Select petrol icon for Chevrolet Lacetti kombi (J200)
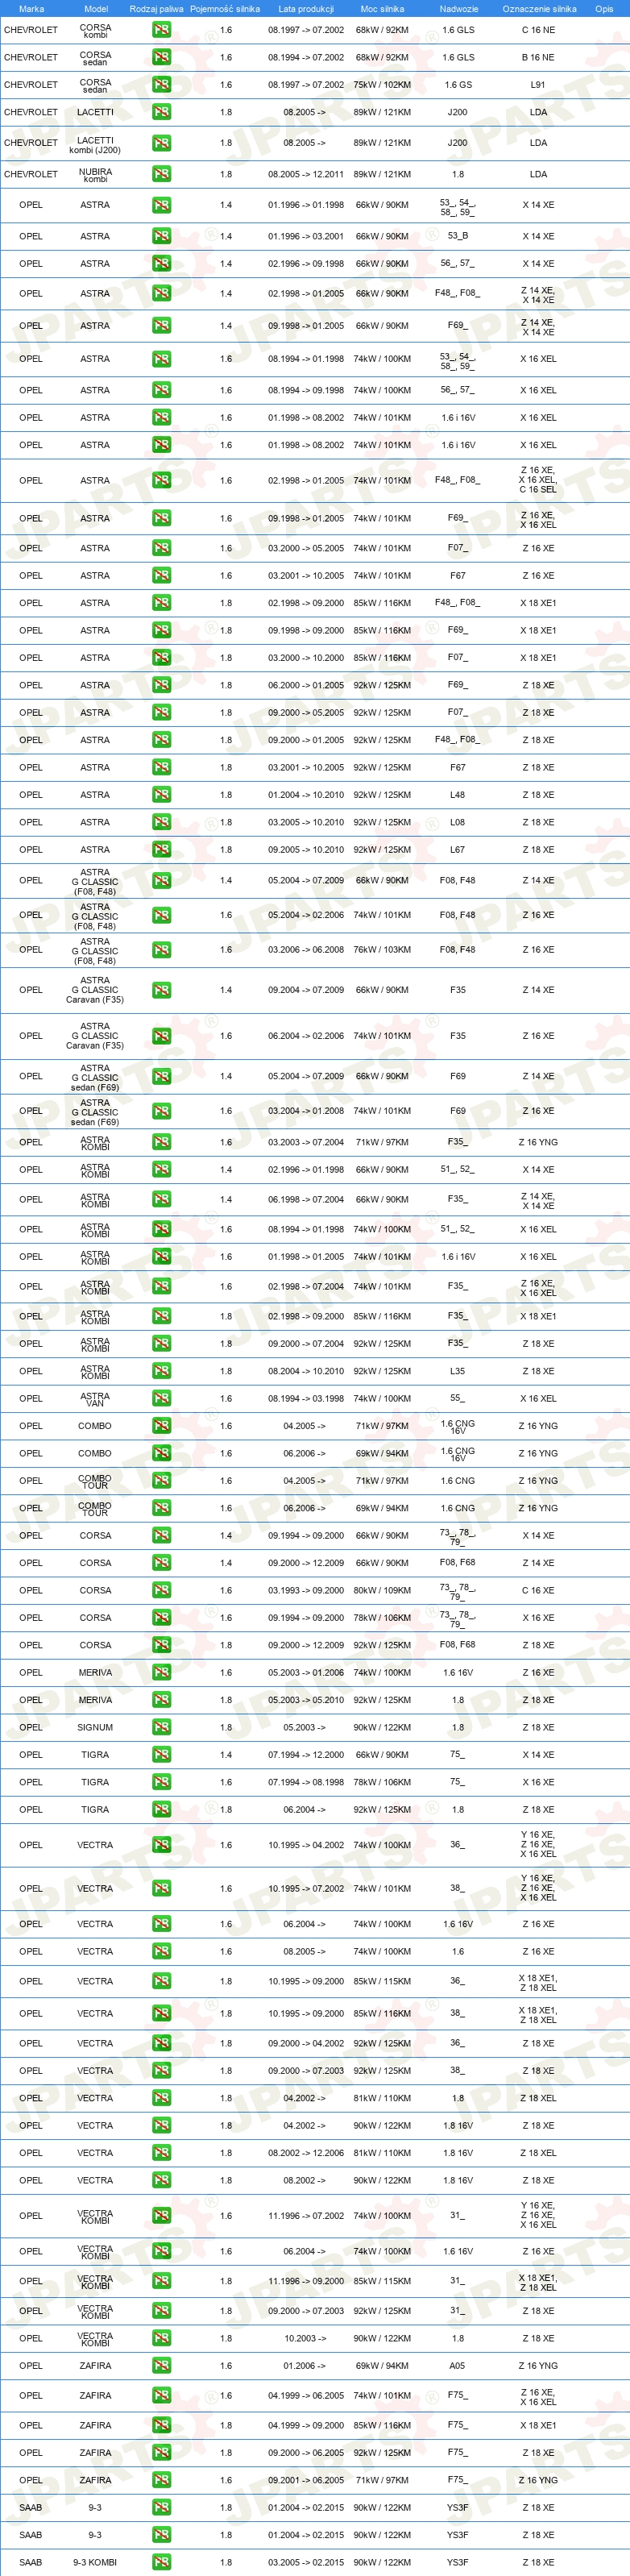Viewport: 630px width, 2576px height. pos(161,143)
